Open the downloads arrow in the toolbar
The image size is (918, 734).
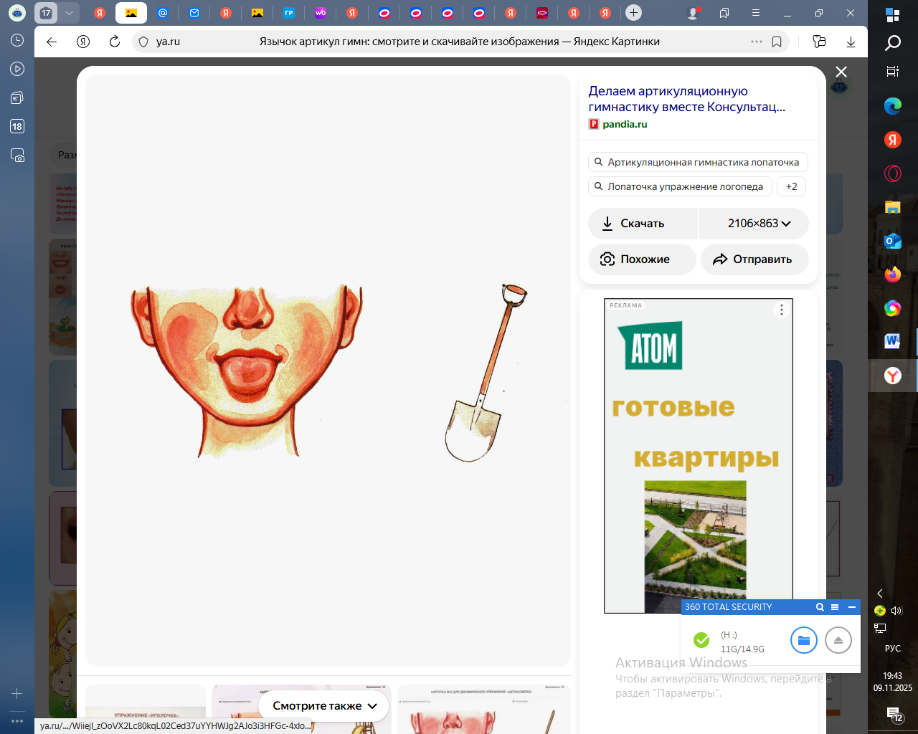point(851,42)
